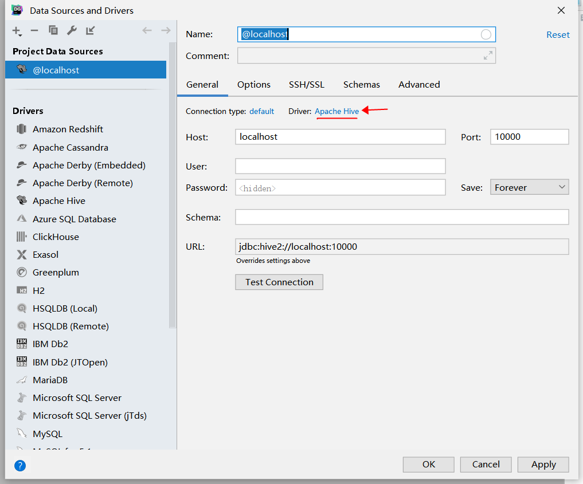Go back with the left arrow
This screenshot has height=484, width=583.
coord(147,30)
